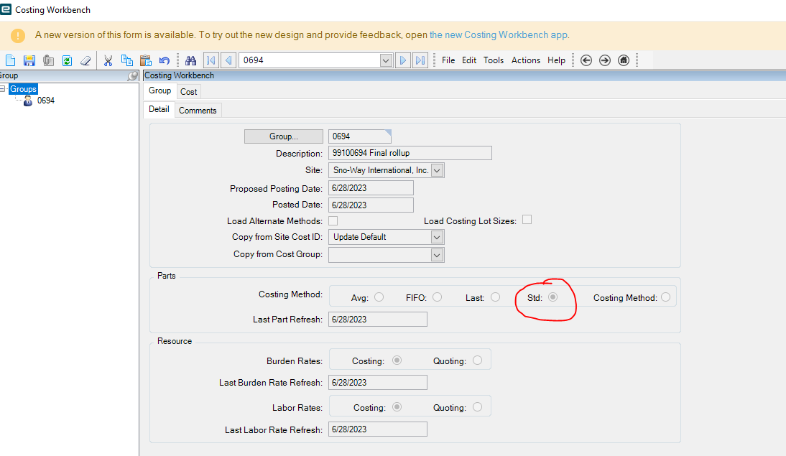Select Quoting for Burden Rates
The height and width of the screenshot is (456, 786).
[x=478, y=360]
